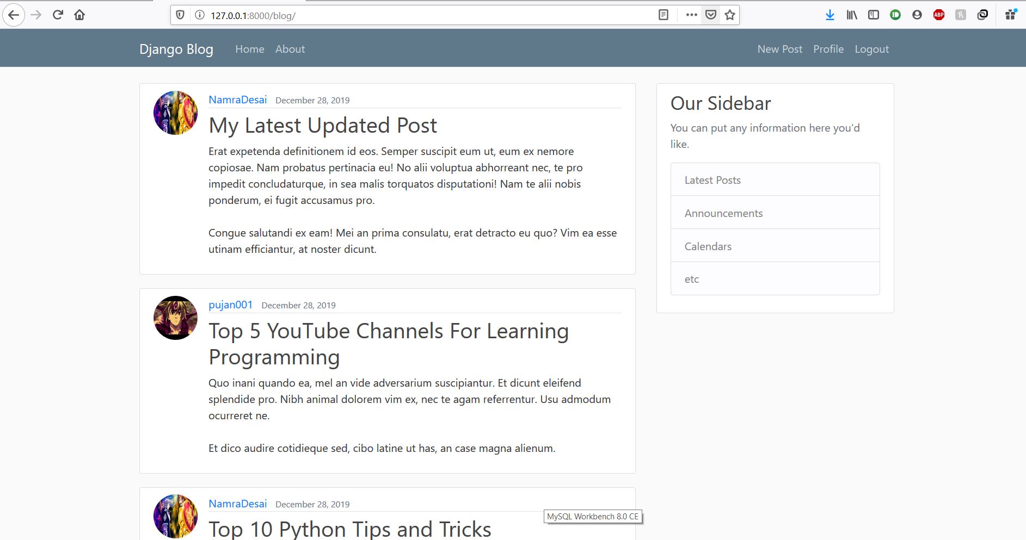Open the Django Blog brand link
The height and width of the screenshot is (540, 1026).
(176, 49)
